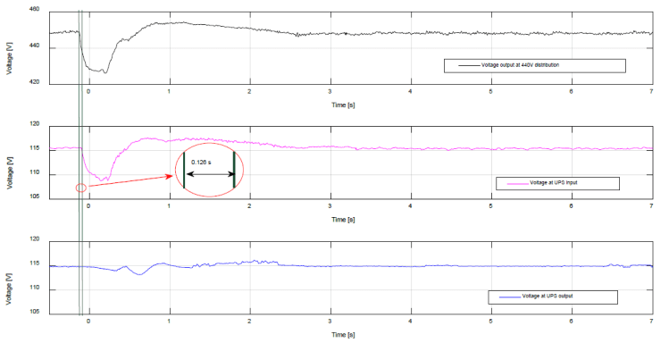This screenshot has height=351, width=669.
Task: Click the '105' tick of the UPS output plot
Action: 35,312
